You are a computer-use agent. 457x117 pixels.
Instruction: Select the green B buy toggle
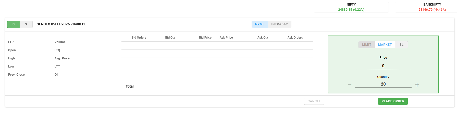pos(14,24)
